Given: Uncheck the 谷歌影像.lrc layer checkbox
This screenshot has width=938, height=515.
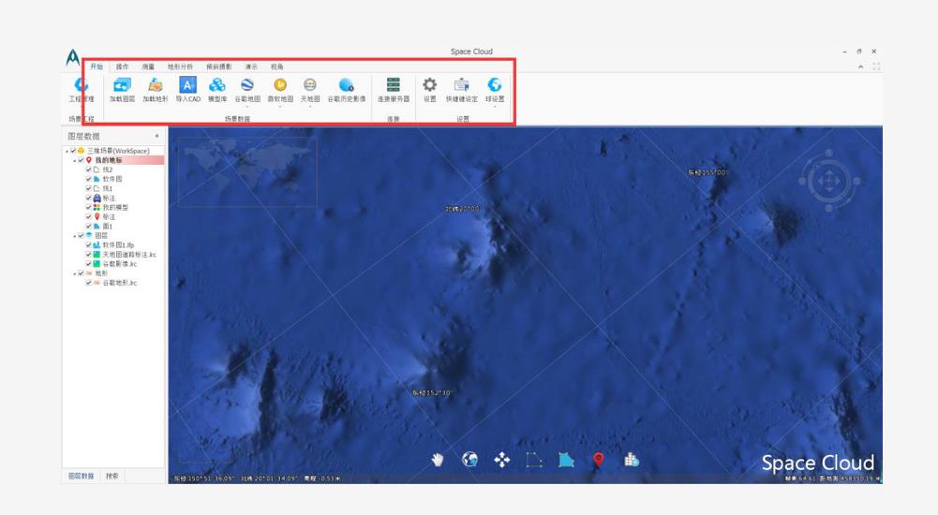Looking at the screenshot, I should [x=88, y=264].
